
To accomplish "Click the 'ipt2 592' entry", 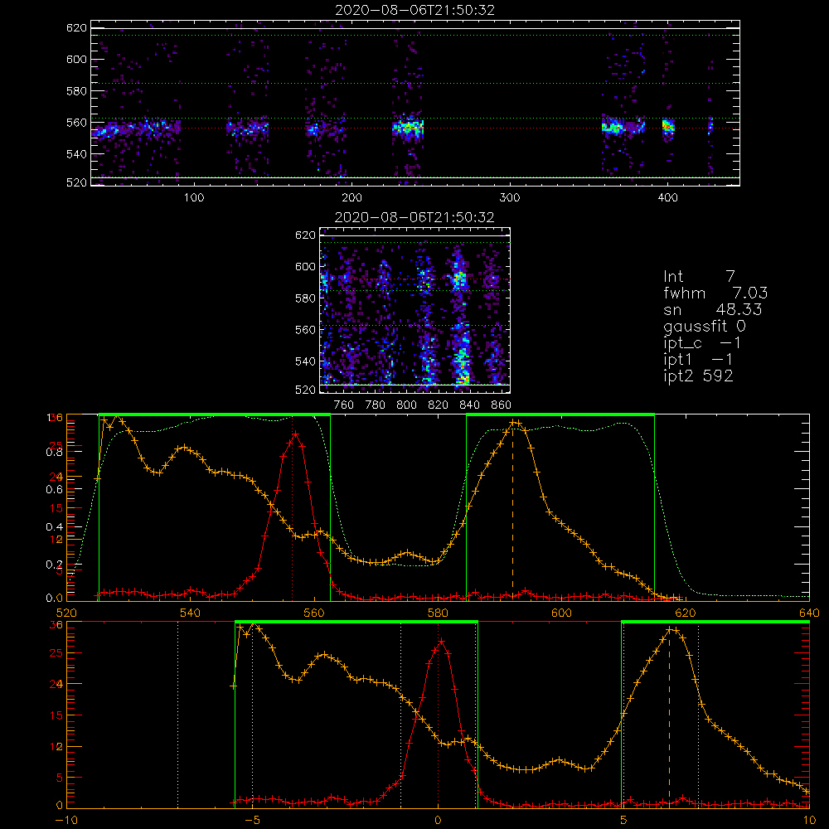I will click(x=698, y=376).
